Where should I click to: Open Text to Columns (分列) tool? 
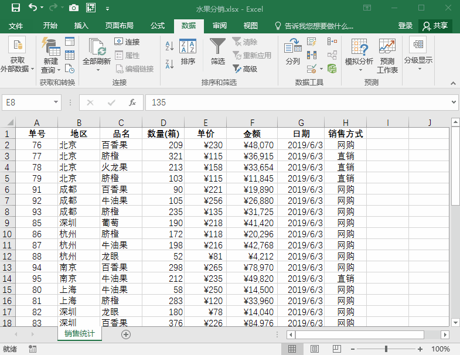292,47
